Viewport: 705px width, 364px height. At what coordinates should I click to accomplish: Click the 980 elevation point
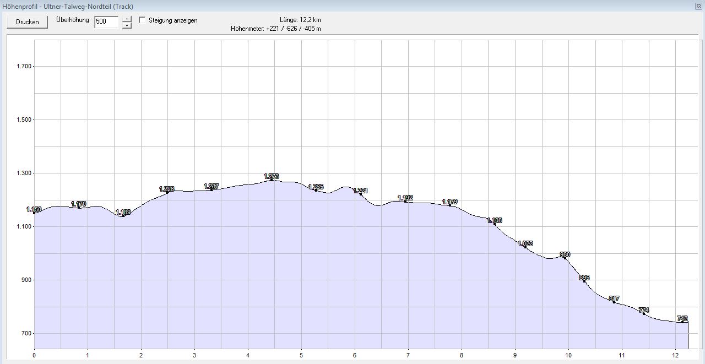point(565,257)
